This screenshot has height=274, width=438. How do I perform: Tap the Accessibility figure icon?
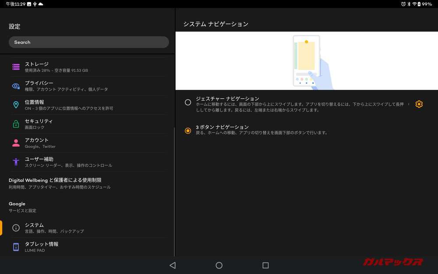(x=16, y=162)
